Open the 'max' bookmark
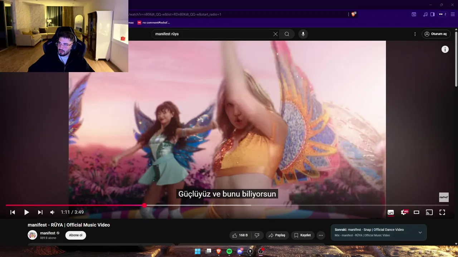 click(131, 22)
